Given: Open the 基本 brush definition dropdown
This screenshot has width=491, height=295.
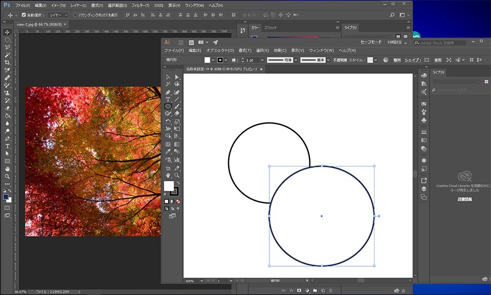Looking at the screenshot, I should [328, 60].
